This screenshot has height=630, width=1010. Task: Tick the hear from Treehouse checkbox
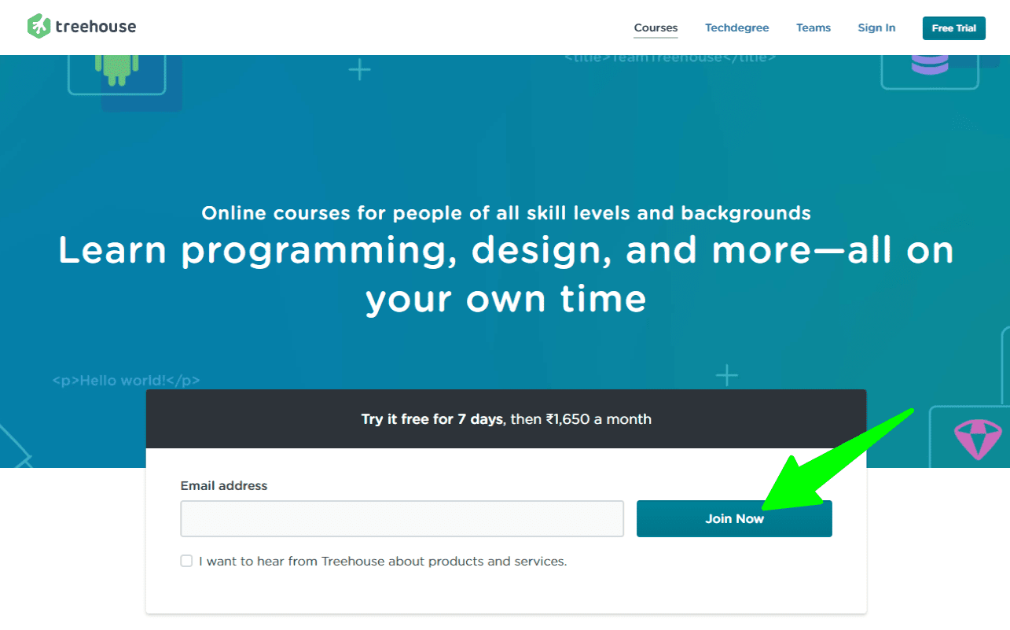186,561
